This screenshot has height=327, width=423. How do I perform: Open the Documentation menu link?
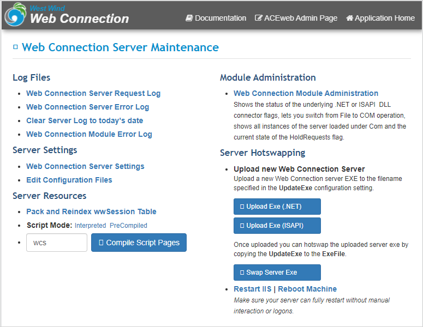[x=216, y=18]
